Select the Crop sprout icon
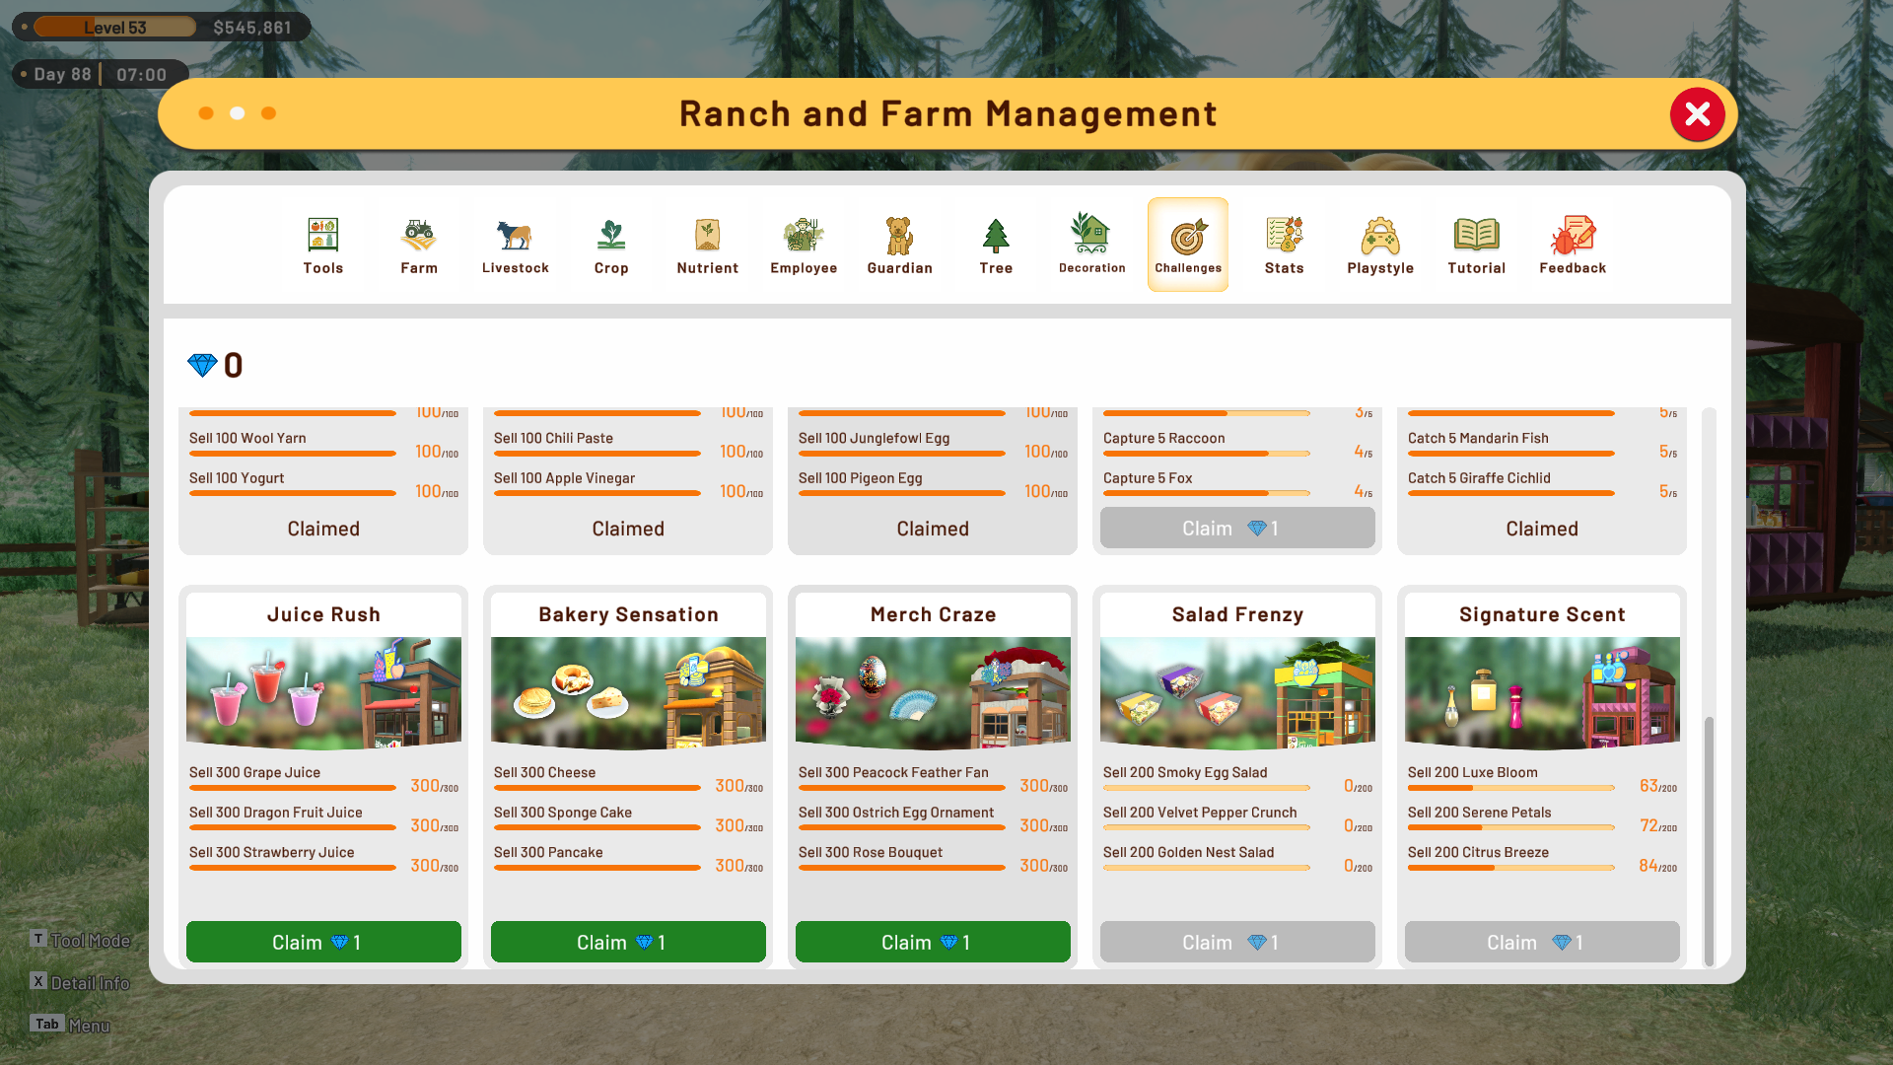The height and width of the screenshot is (1065, 1893). point(610,235)
